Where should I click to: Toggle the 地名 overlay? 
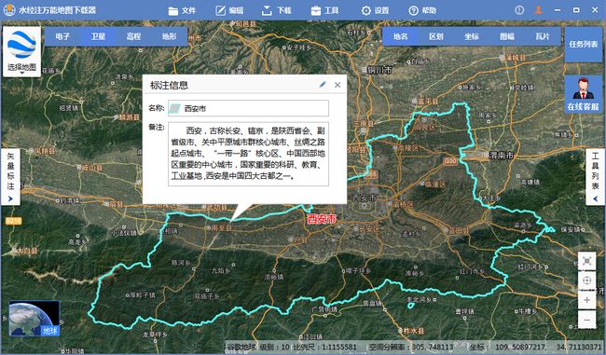(400, 36)
